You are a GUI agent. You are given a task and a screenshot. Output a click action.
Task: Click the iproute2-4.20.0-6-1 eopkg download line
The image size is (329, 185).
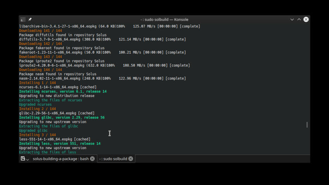pyautogui.click(x=105, y=65)
